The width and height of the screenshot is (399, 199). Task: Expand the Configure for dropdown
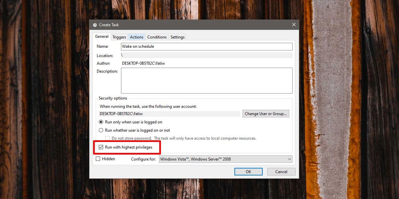click(226, 159)
